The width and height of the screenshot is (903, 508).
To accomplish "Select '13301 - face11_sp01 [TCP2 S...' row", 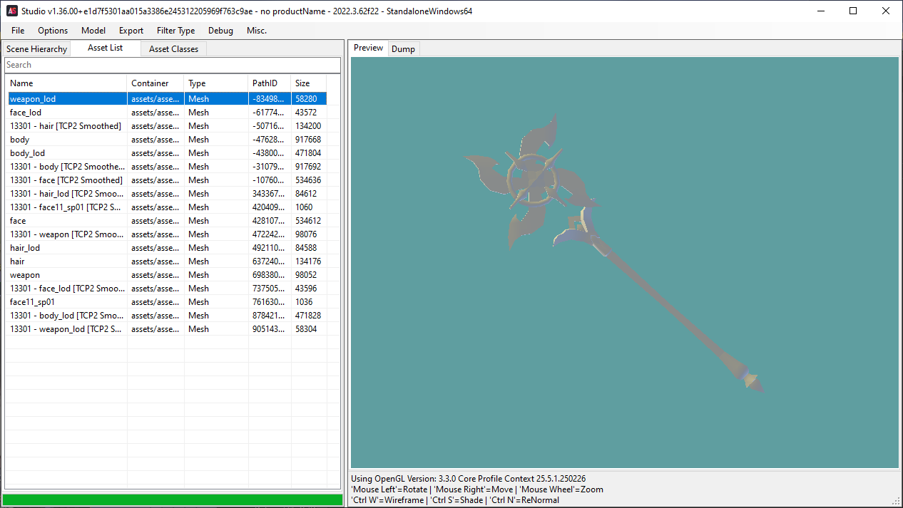I will 167,207.
